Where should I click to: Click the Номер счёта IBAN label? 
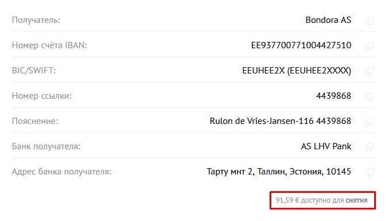click(49, 45)
